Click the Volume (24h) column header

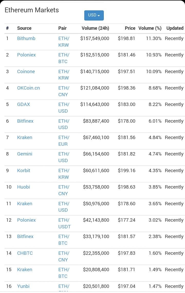[x=95, y=28]
